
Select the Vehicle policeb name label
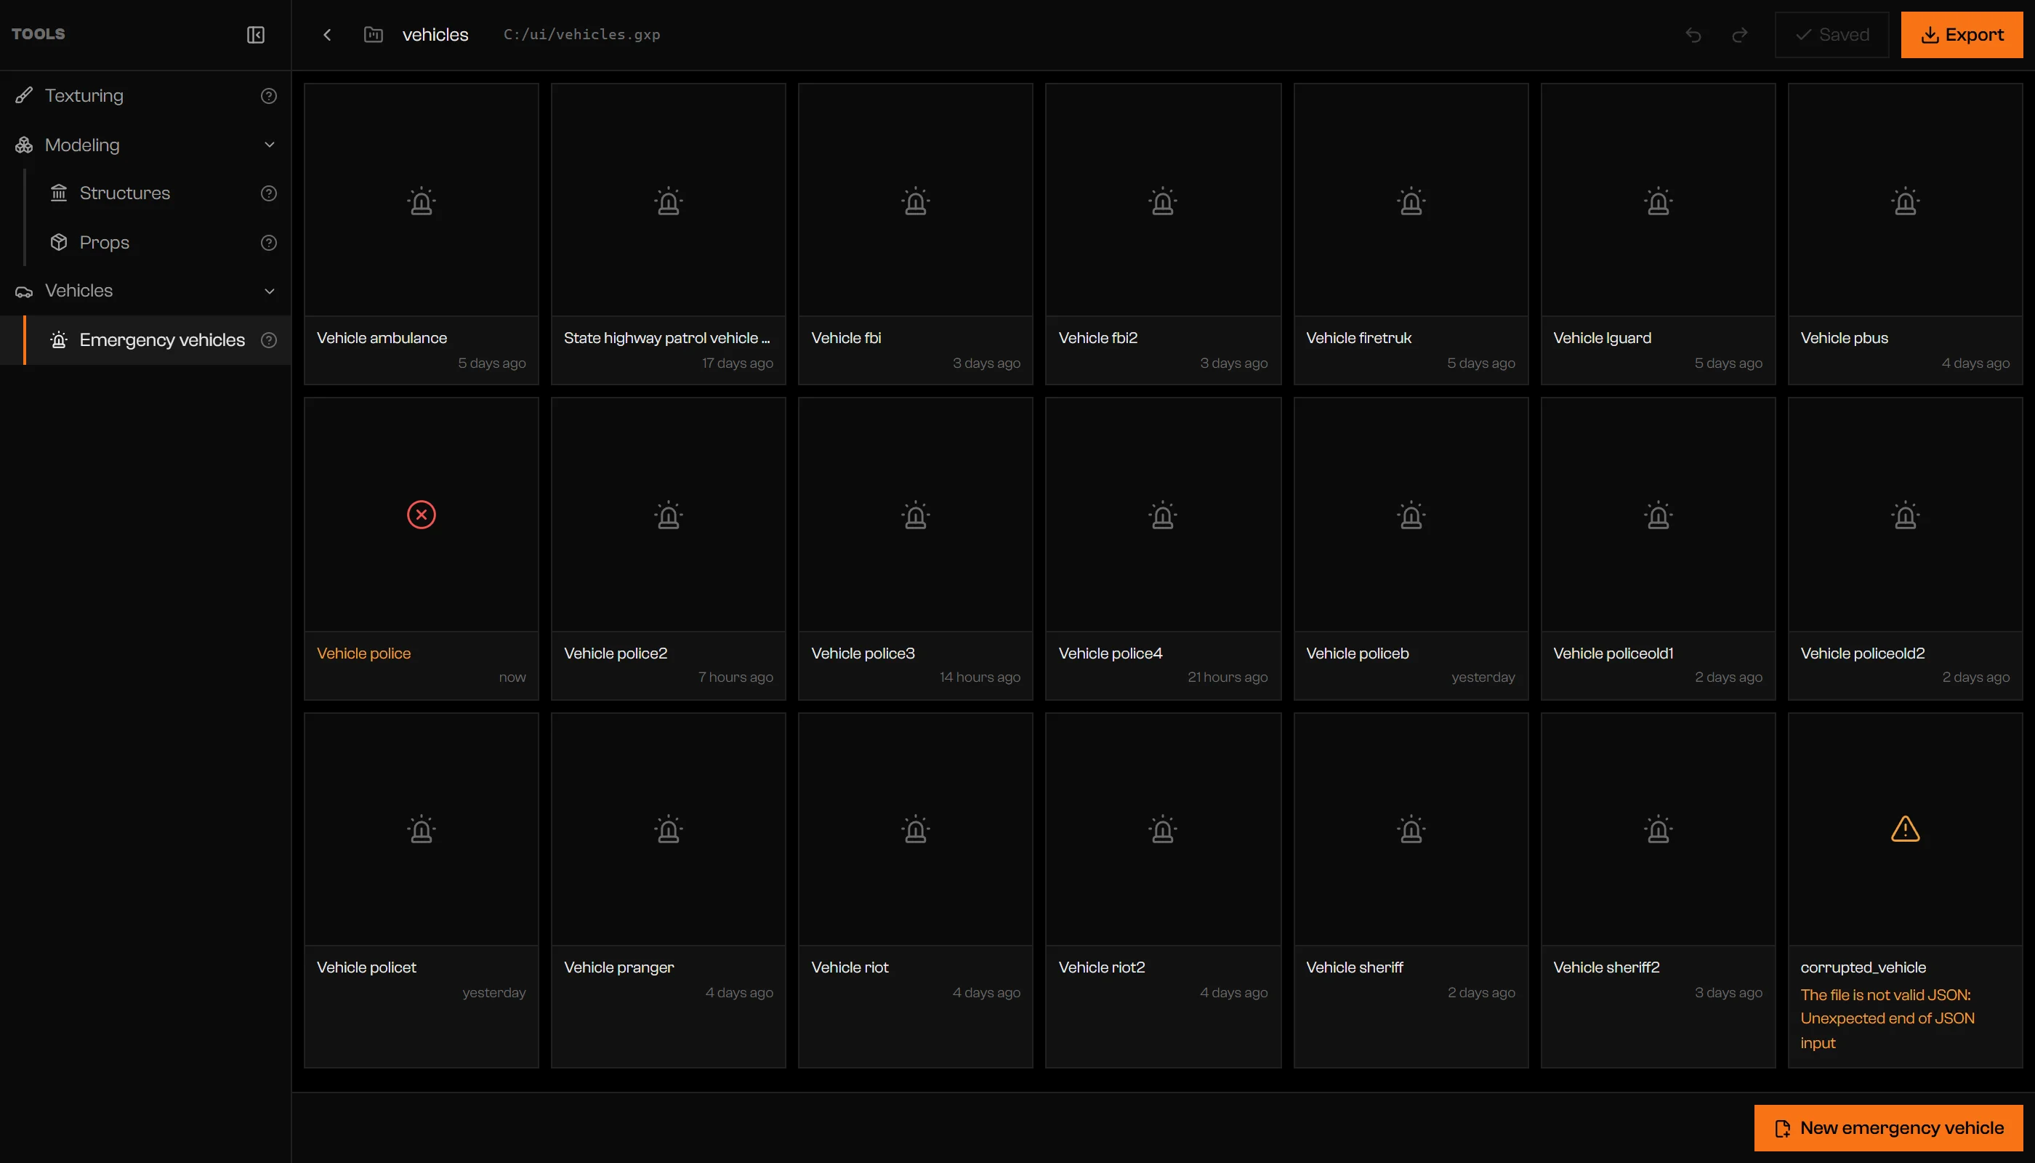pos(1358,653)
